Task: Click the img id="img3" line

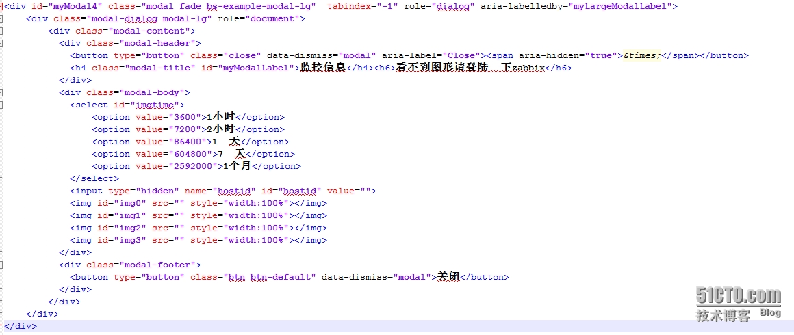Action: [198, 240]
